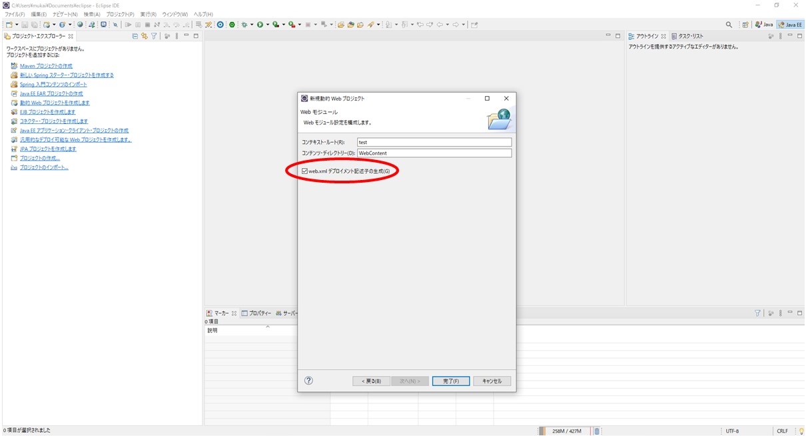Tick the web.xml deployment descriptor checkbox
Image resolution: width=806 pixels, height=436 pixels.
tap(304, 171)
